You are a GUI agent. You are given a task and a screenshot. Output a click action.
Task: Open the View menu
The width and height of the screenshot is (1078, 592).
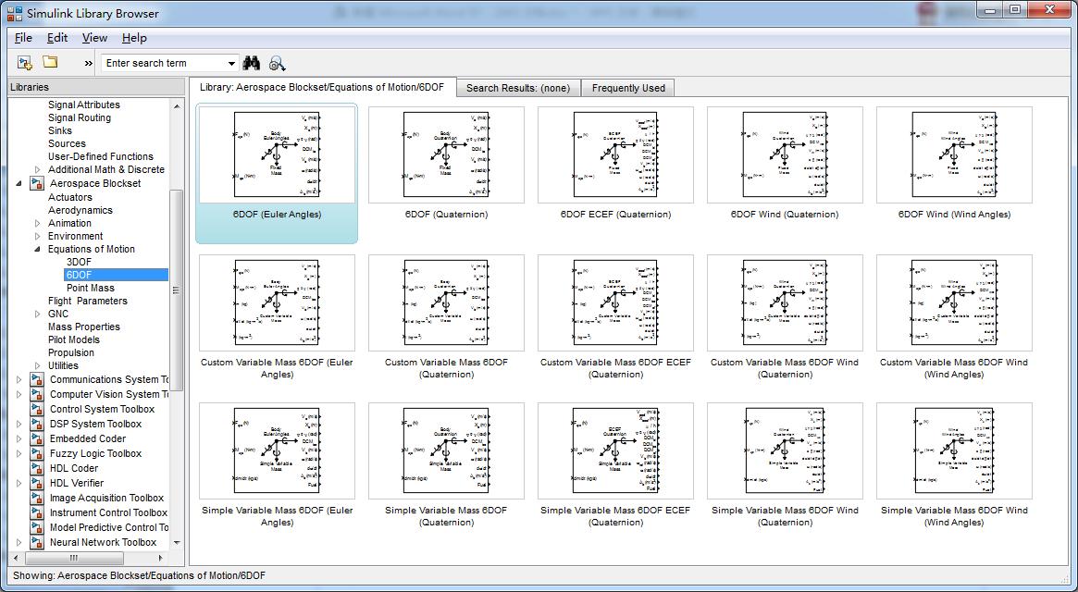94,38
